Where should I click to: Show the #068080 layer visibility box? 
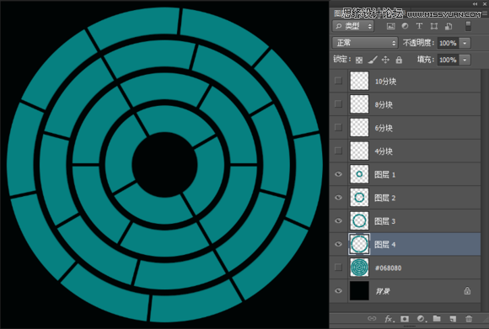pyautogui.click(x=338, y=268)
